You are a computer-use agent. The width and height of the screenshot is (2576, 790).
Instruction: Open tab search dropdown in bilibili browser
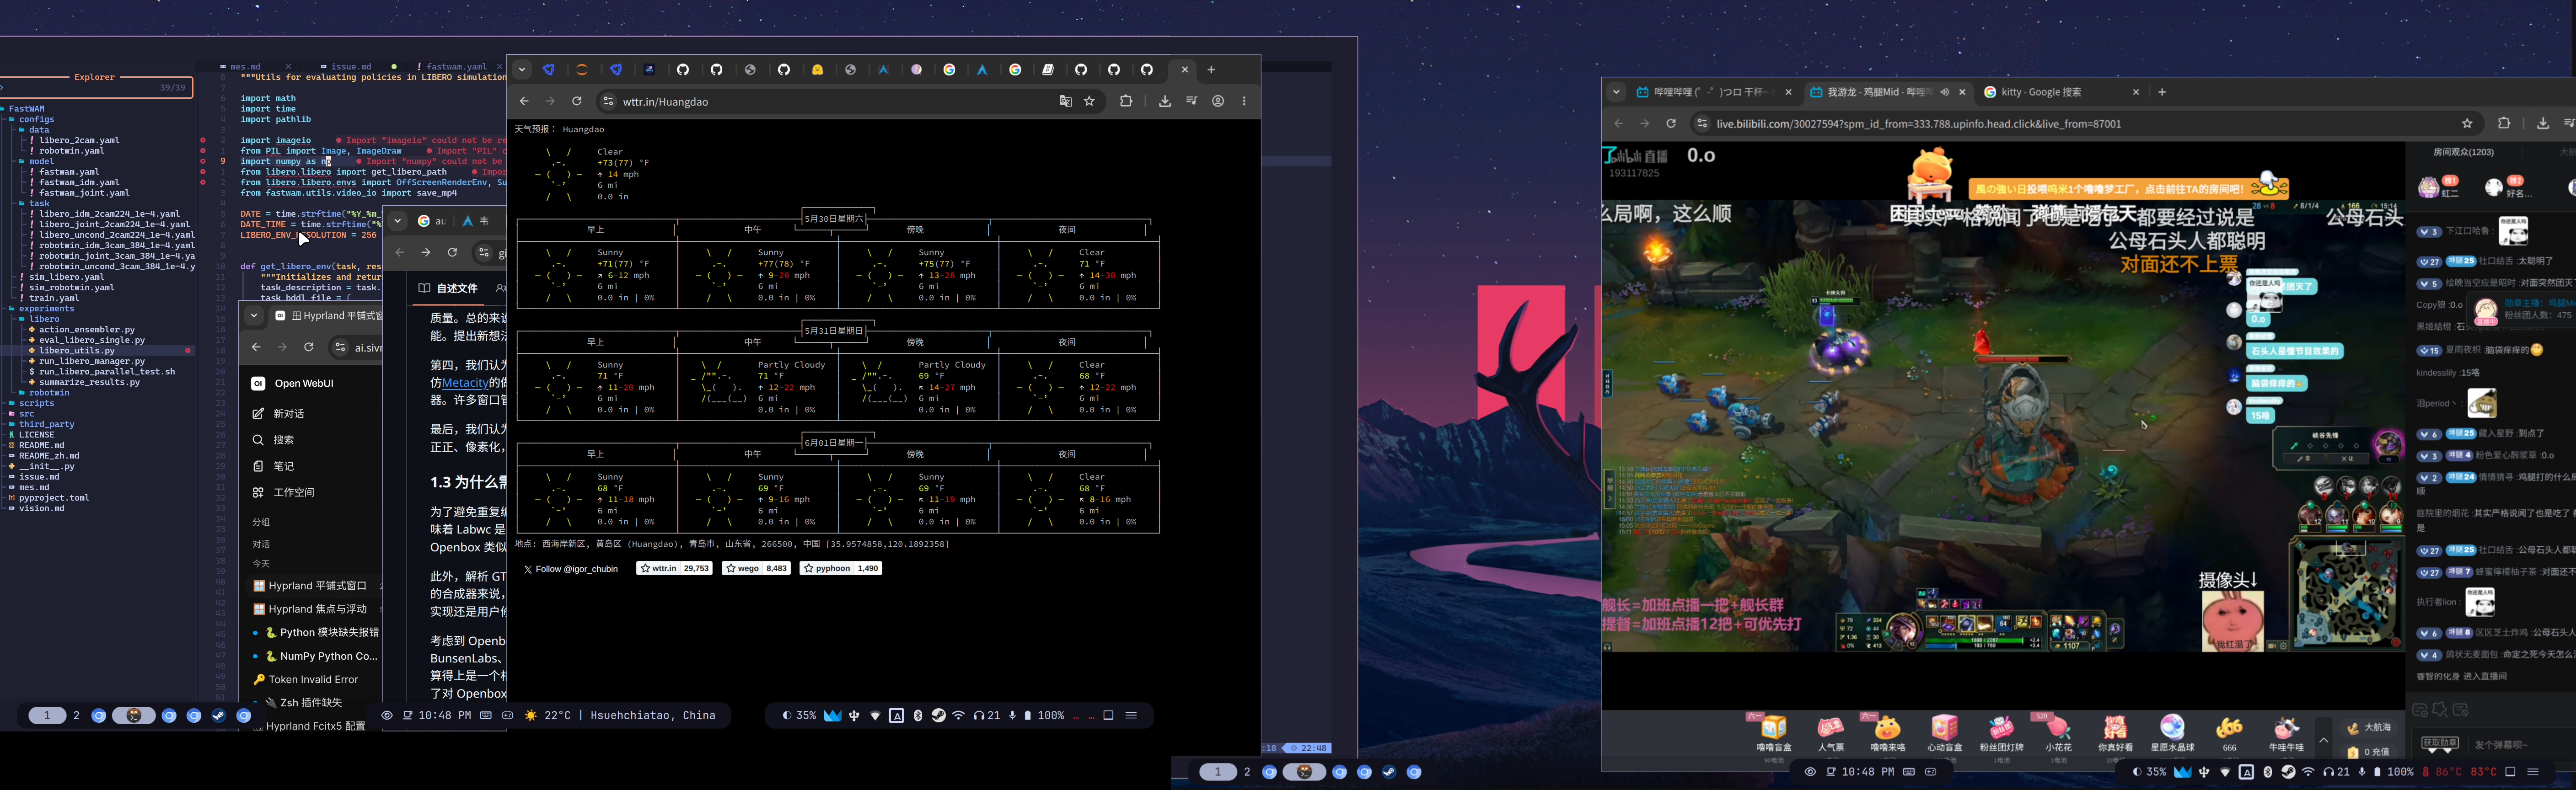(1616, 92)
